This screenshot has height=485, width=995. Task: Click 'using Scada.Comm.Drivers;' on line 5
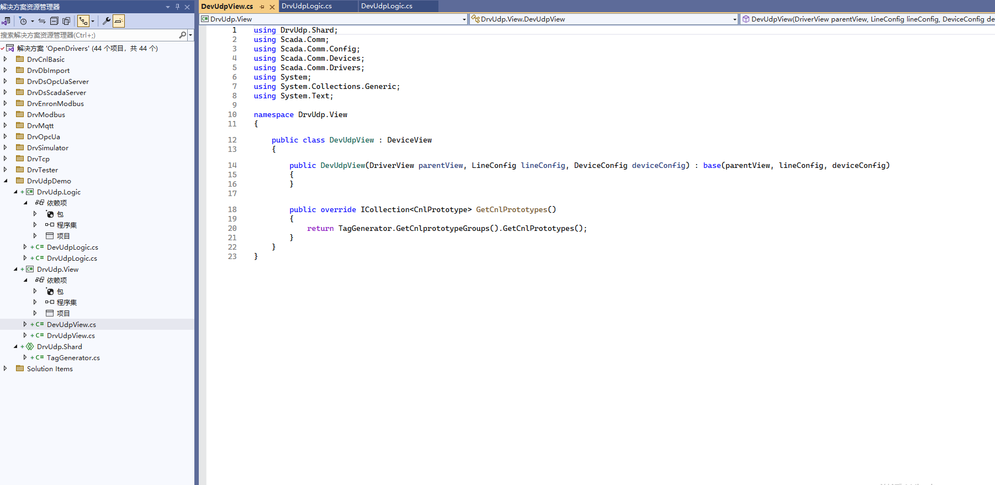coord(309,68)
